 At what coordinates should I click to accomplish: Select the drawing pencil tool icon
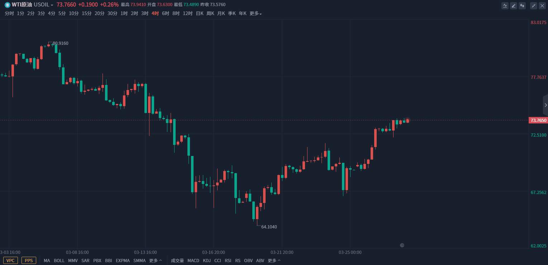(x=514, y=5)
